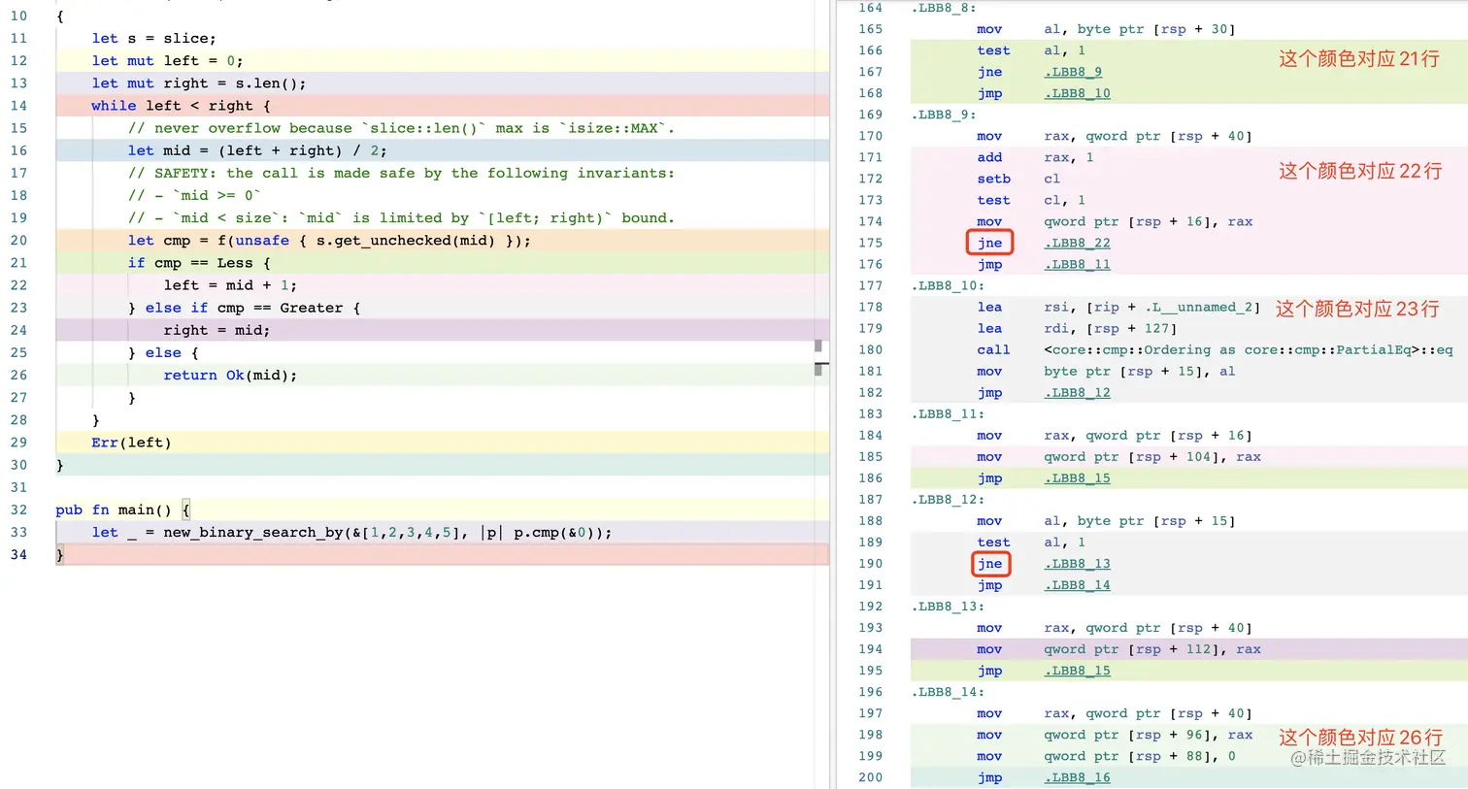Viewport: 1468px width, 789px height.
Task: Select the Err(left) expression on line 29
Action: (x=133, y=442)
